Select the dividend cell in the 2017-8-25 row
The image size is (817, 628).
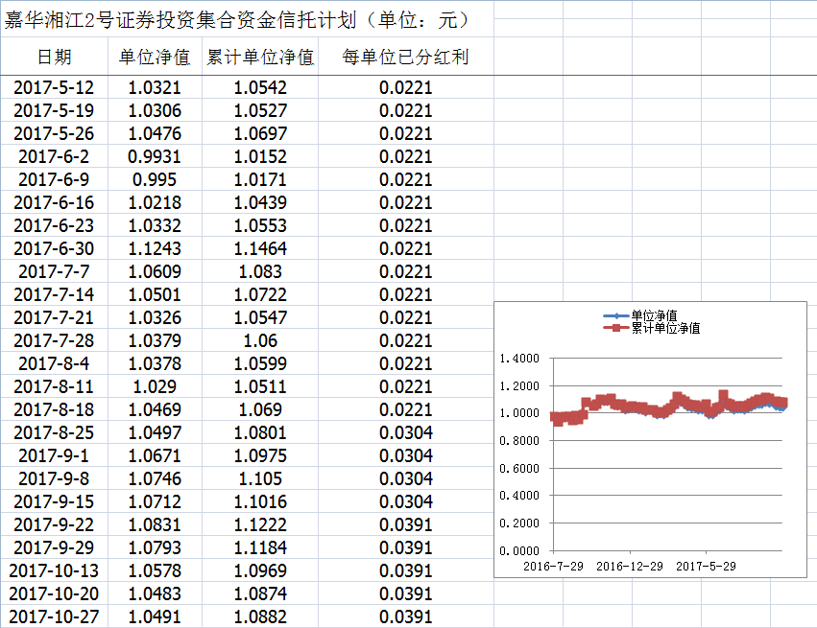point(405,432)
